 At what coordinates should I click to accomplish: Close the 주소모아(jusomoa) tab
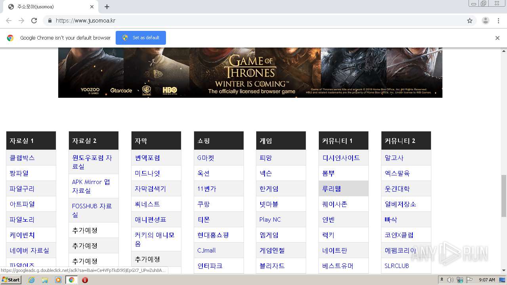pos(92,7)
